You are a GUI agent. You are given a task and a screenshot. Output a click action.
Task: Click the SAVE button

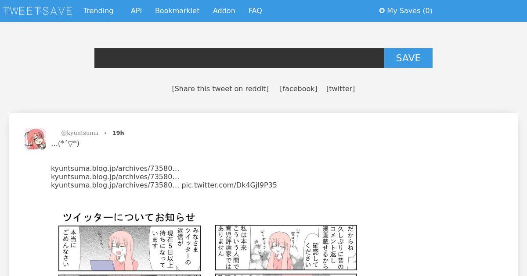[408, 58]
